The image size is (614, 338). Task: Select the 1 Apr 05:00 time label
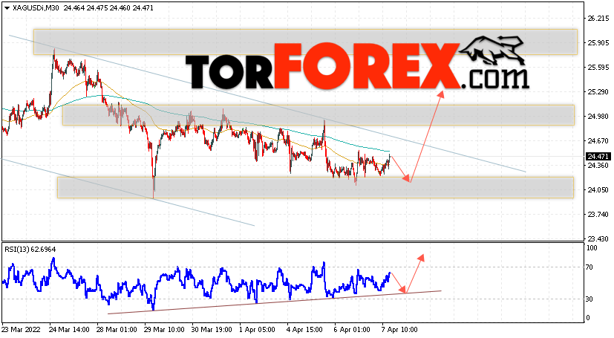[258, 329]
